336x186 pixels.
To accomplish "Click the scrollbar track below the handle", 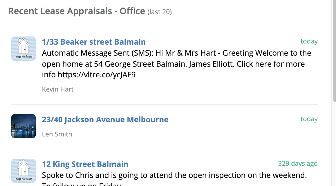I will point(335,144).
